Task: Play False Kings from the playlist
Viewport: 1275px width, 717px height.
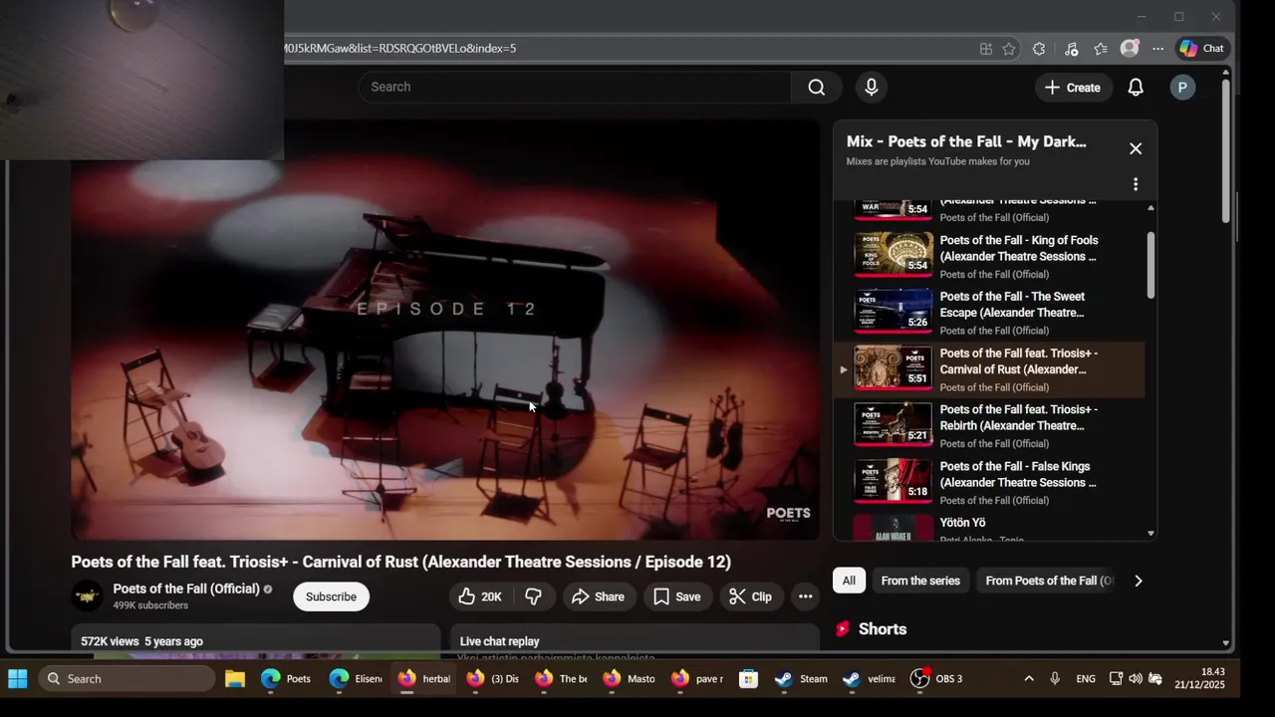Action: (x=989, y=482)
